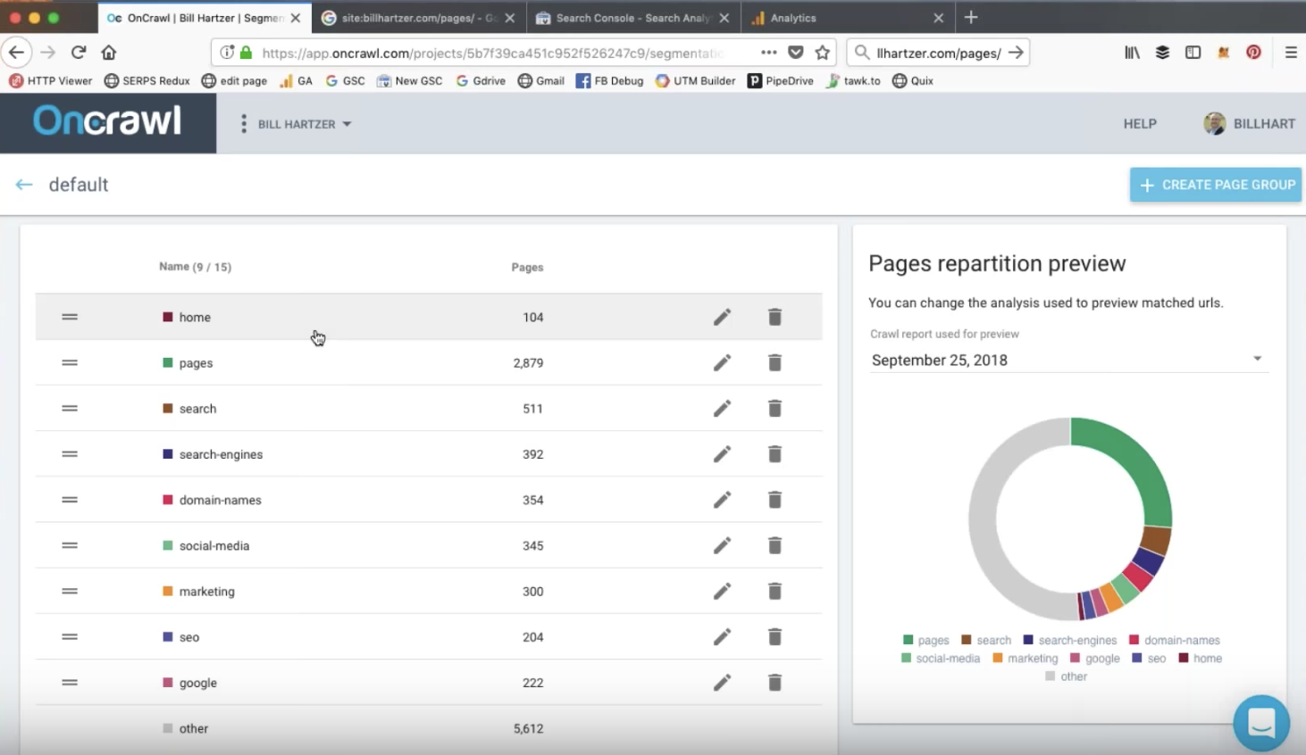The image size is (1306, 755).
Task: Toggle other legend entry in chart
Action: (x=1066, y=676)
